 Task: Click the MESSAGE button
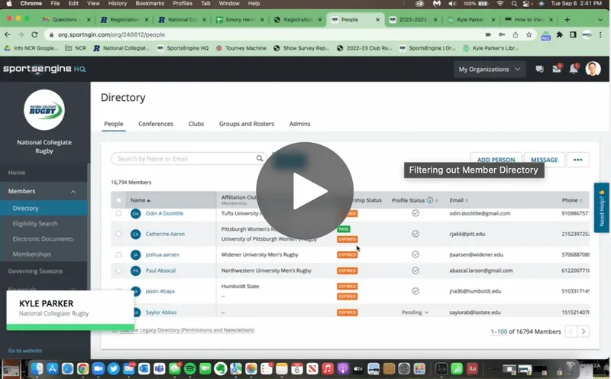click(544, 160)
